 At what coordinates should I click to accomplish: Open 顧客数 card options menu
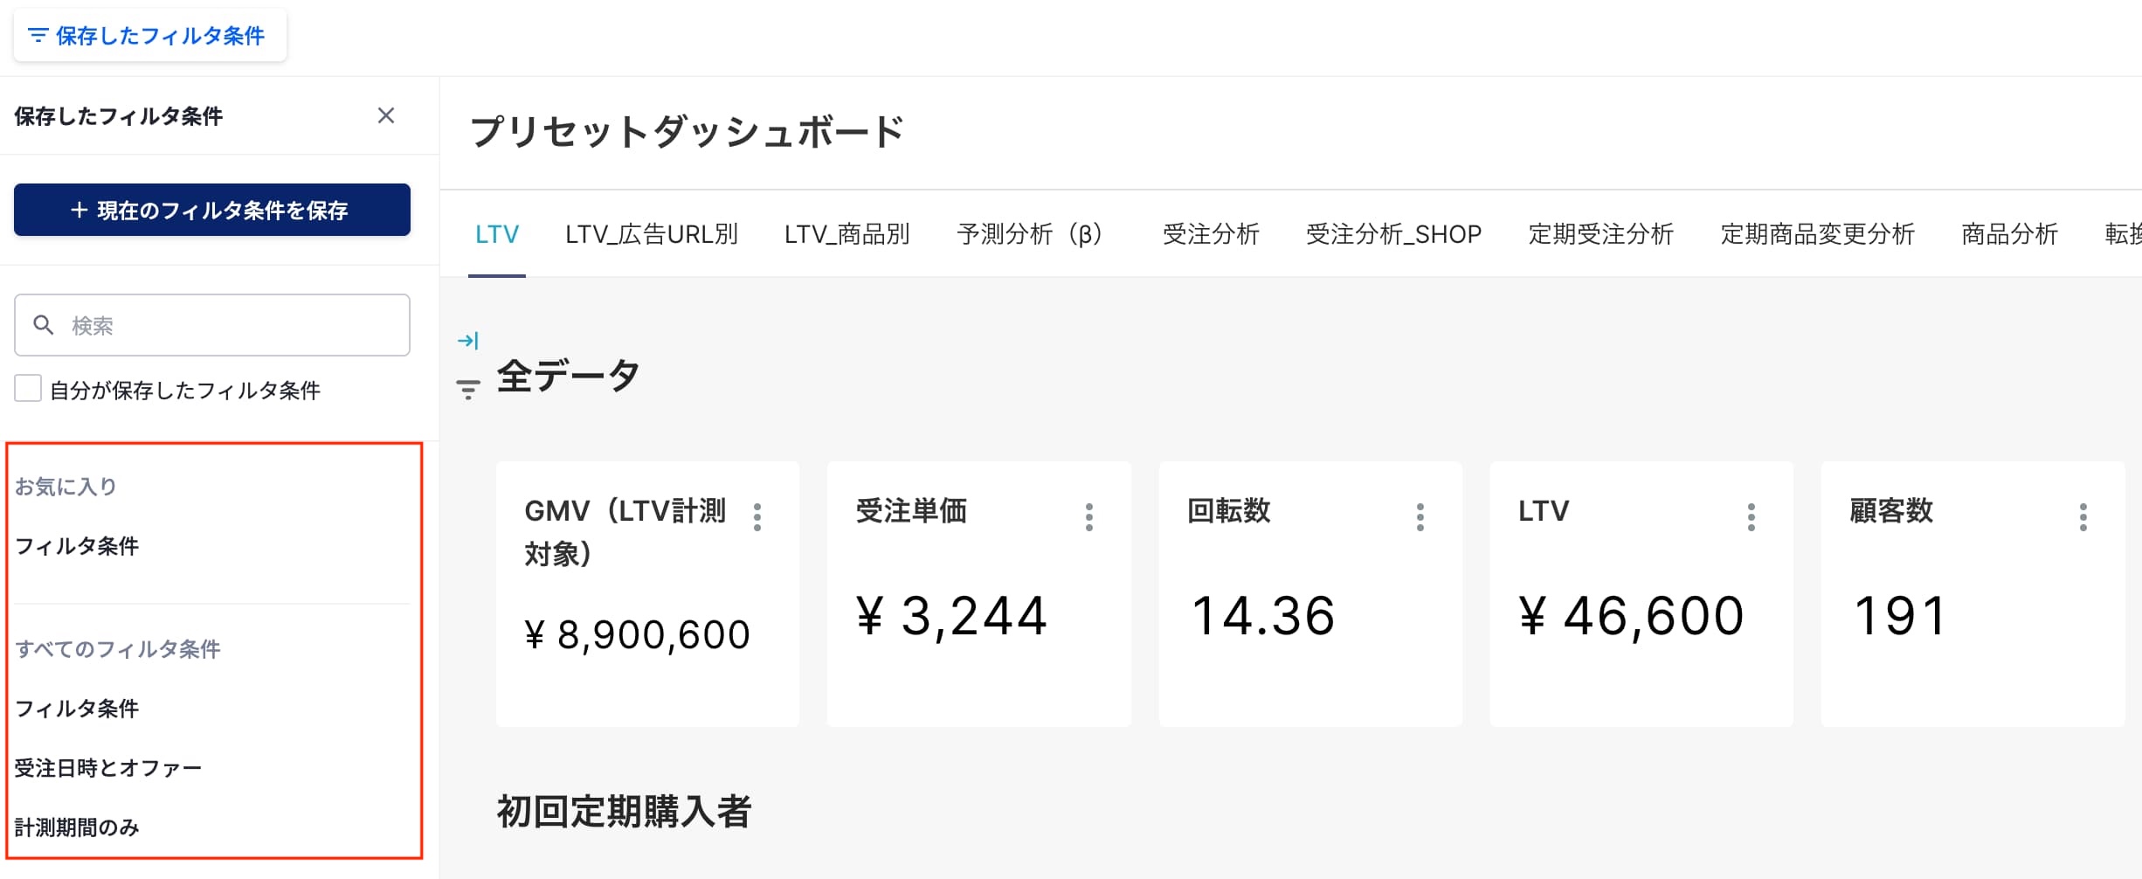pos(2083,517)
